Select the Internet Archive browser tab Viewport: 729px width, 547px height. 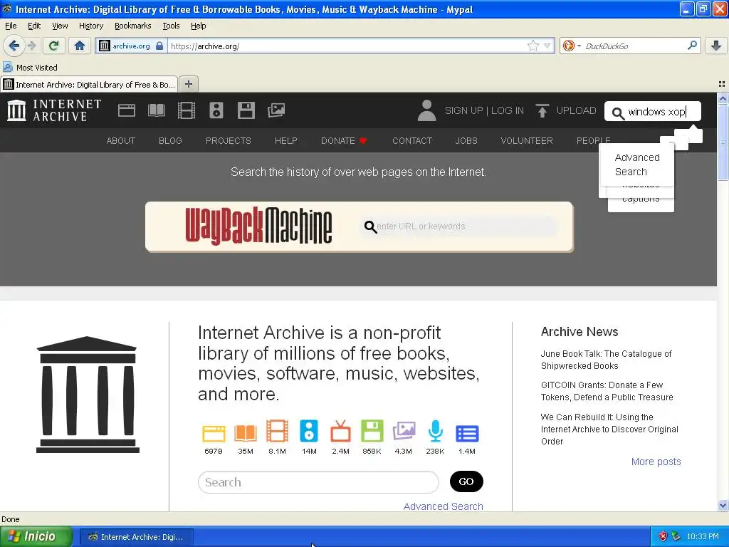click(89, 84)
